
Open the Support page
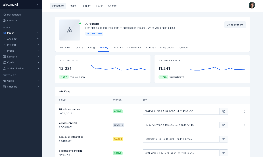(86, 6)
